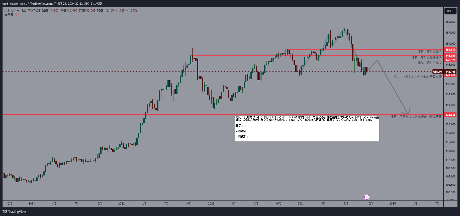Click the 125.586 target price label
The image size is (460, 216).
tap(450, 115)
